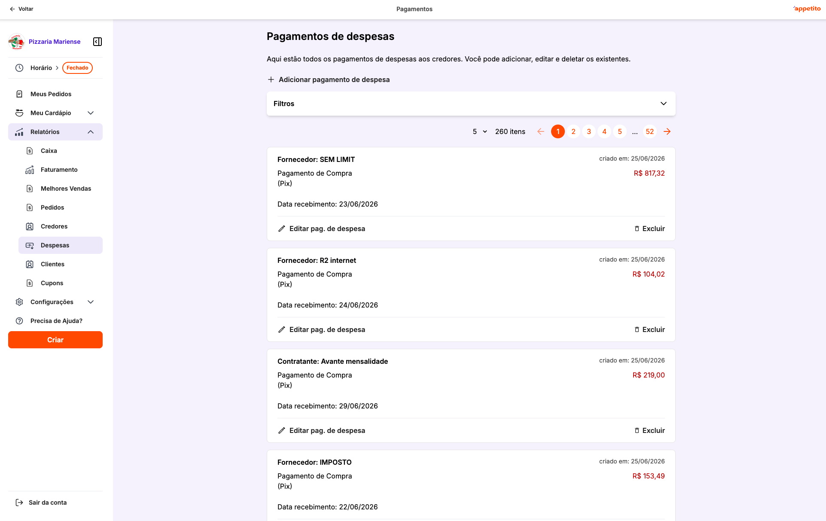Delete the Avante mensalidade expense payment
Viewport: 826px width, 521px height.
coord(649,430)
